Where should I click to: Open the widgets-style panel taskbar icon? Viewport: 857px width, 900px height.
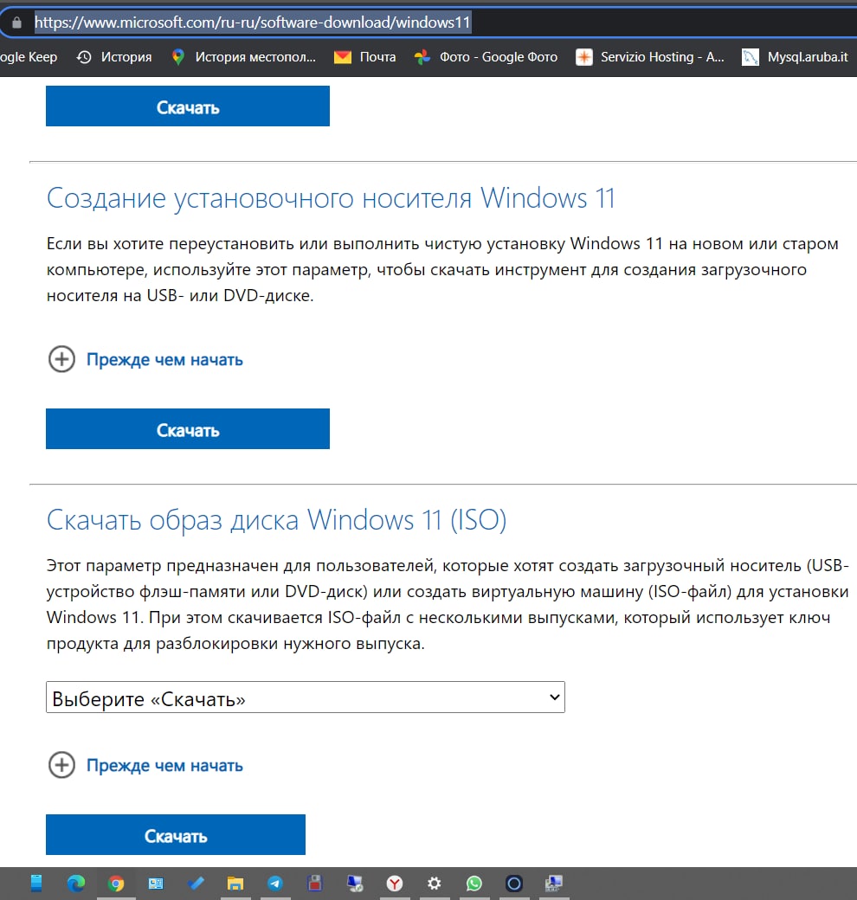156,884
